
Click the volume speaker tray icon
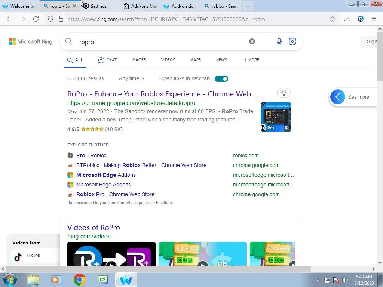tap(345, 280)
